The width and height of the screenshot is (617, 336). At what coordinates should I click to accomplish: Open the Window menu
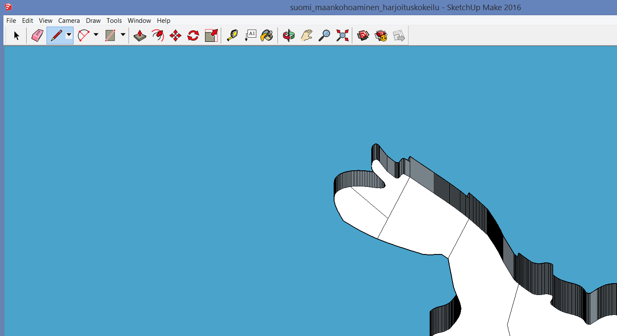139,21
